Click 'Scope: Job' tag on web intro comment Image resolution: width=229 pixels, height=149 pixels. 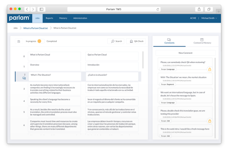[165, 136]
